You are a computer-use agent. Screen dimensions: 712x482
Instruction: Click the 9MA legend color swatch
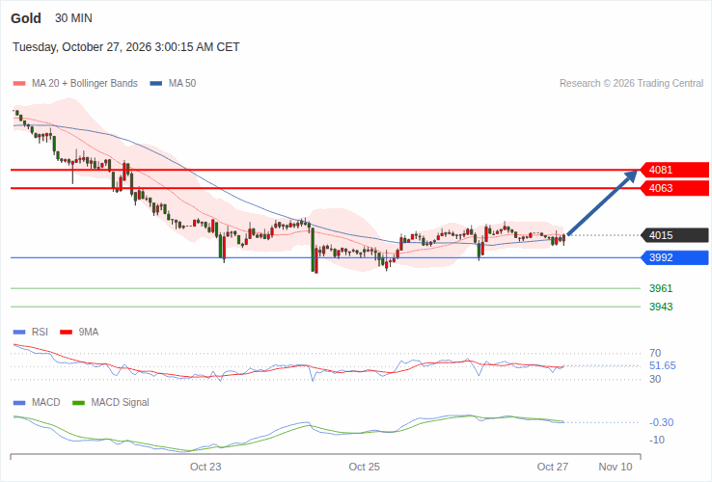click(67, 333)
